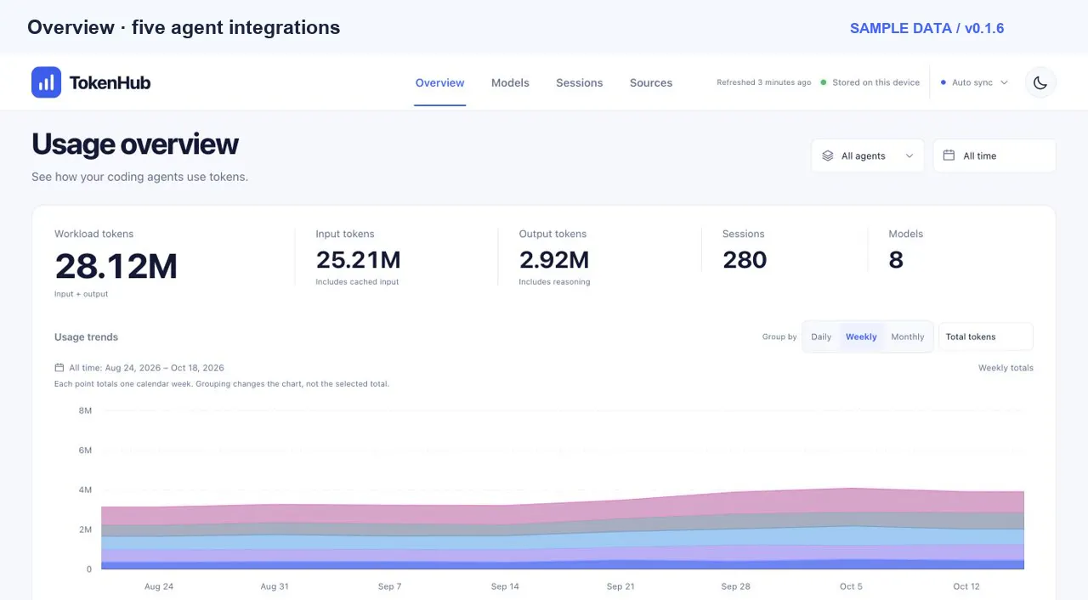
Task: Click the 28.12M workload tokens value
Action: coord(116,267)
